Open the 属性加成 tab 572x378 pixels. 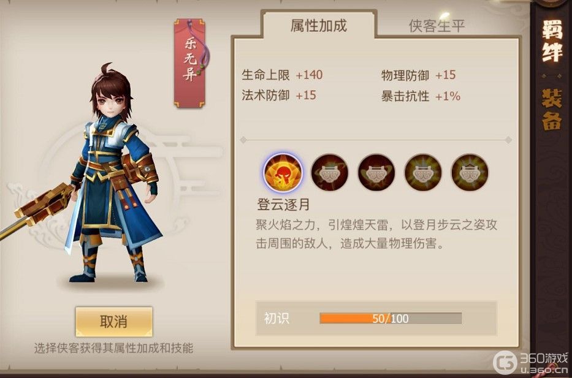318,26
